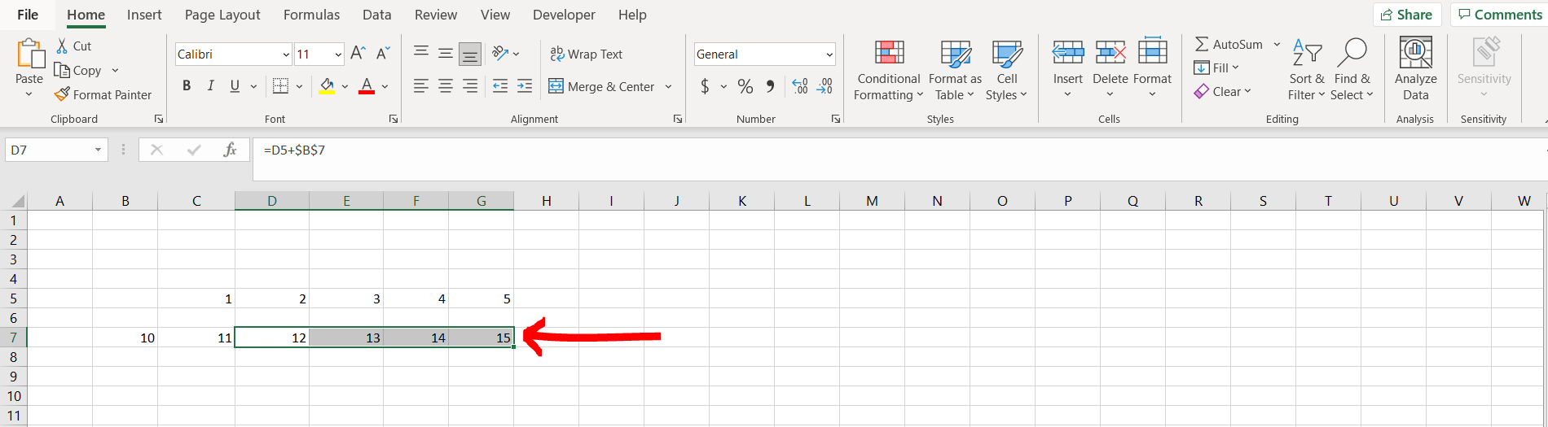Apply borders with the Borders icon

(x=280, y=85)
